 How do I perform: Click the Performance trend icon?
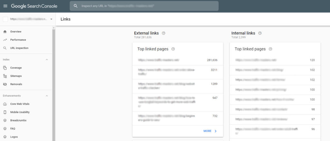coord(5,40)
